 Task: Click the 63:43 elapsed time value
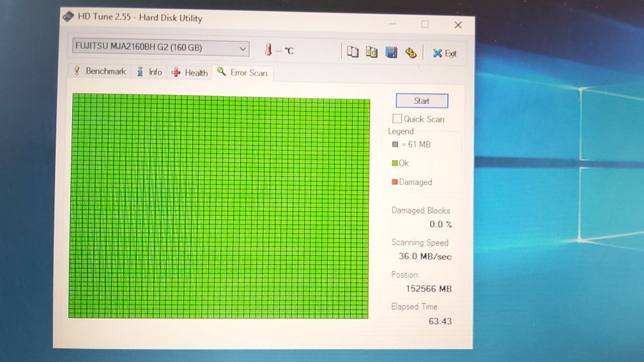click(x=440, y=321)
